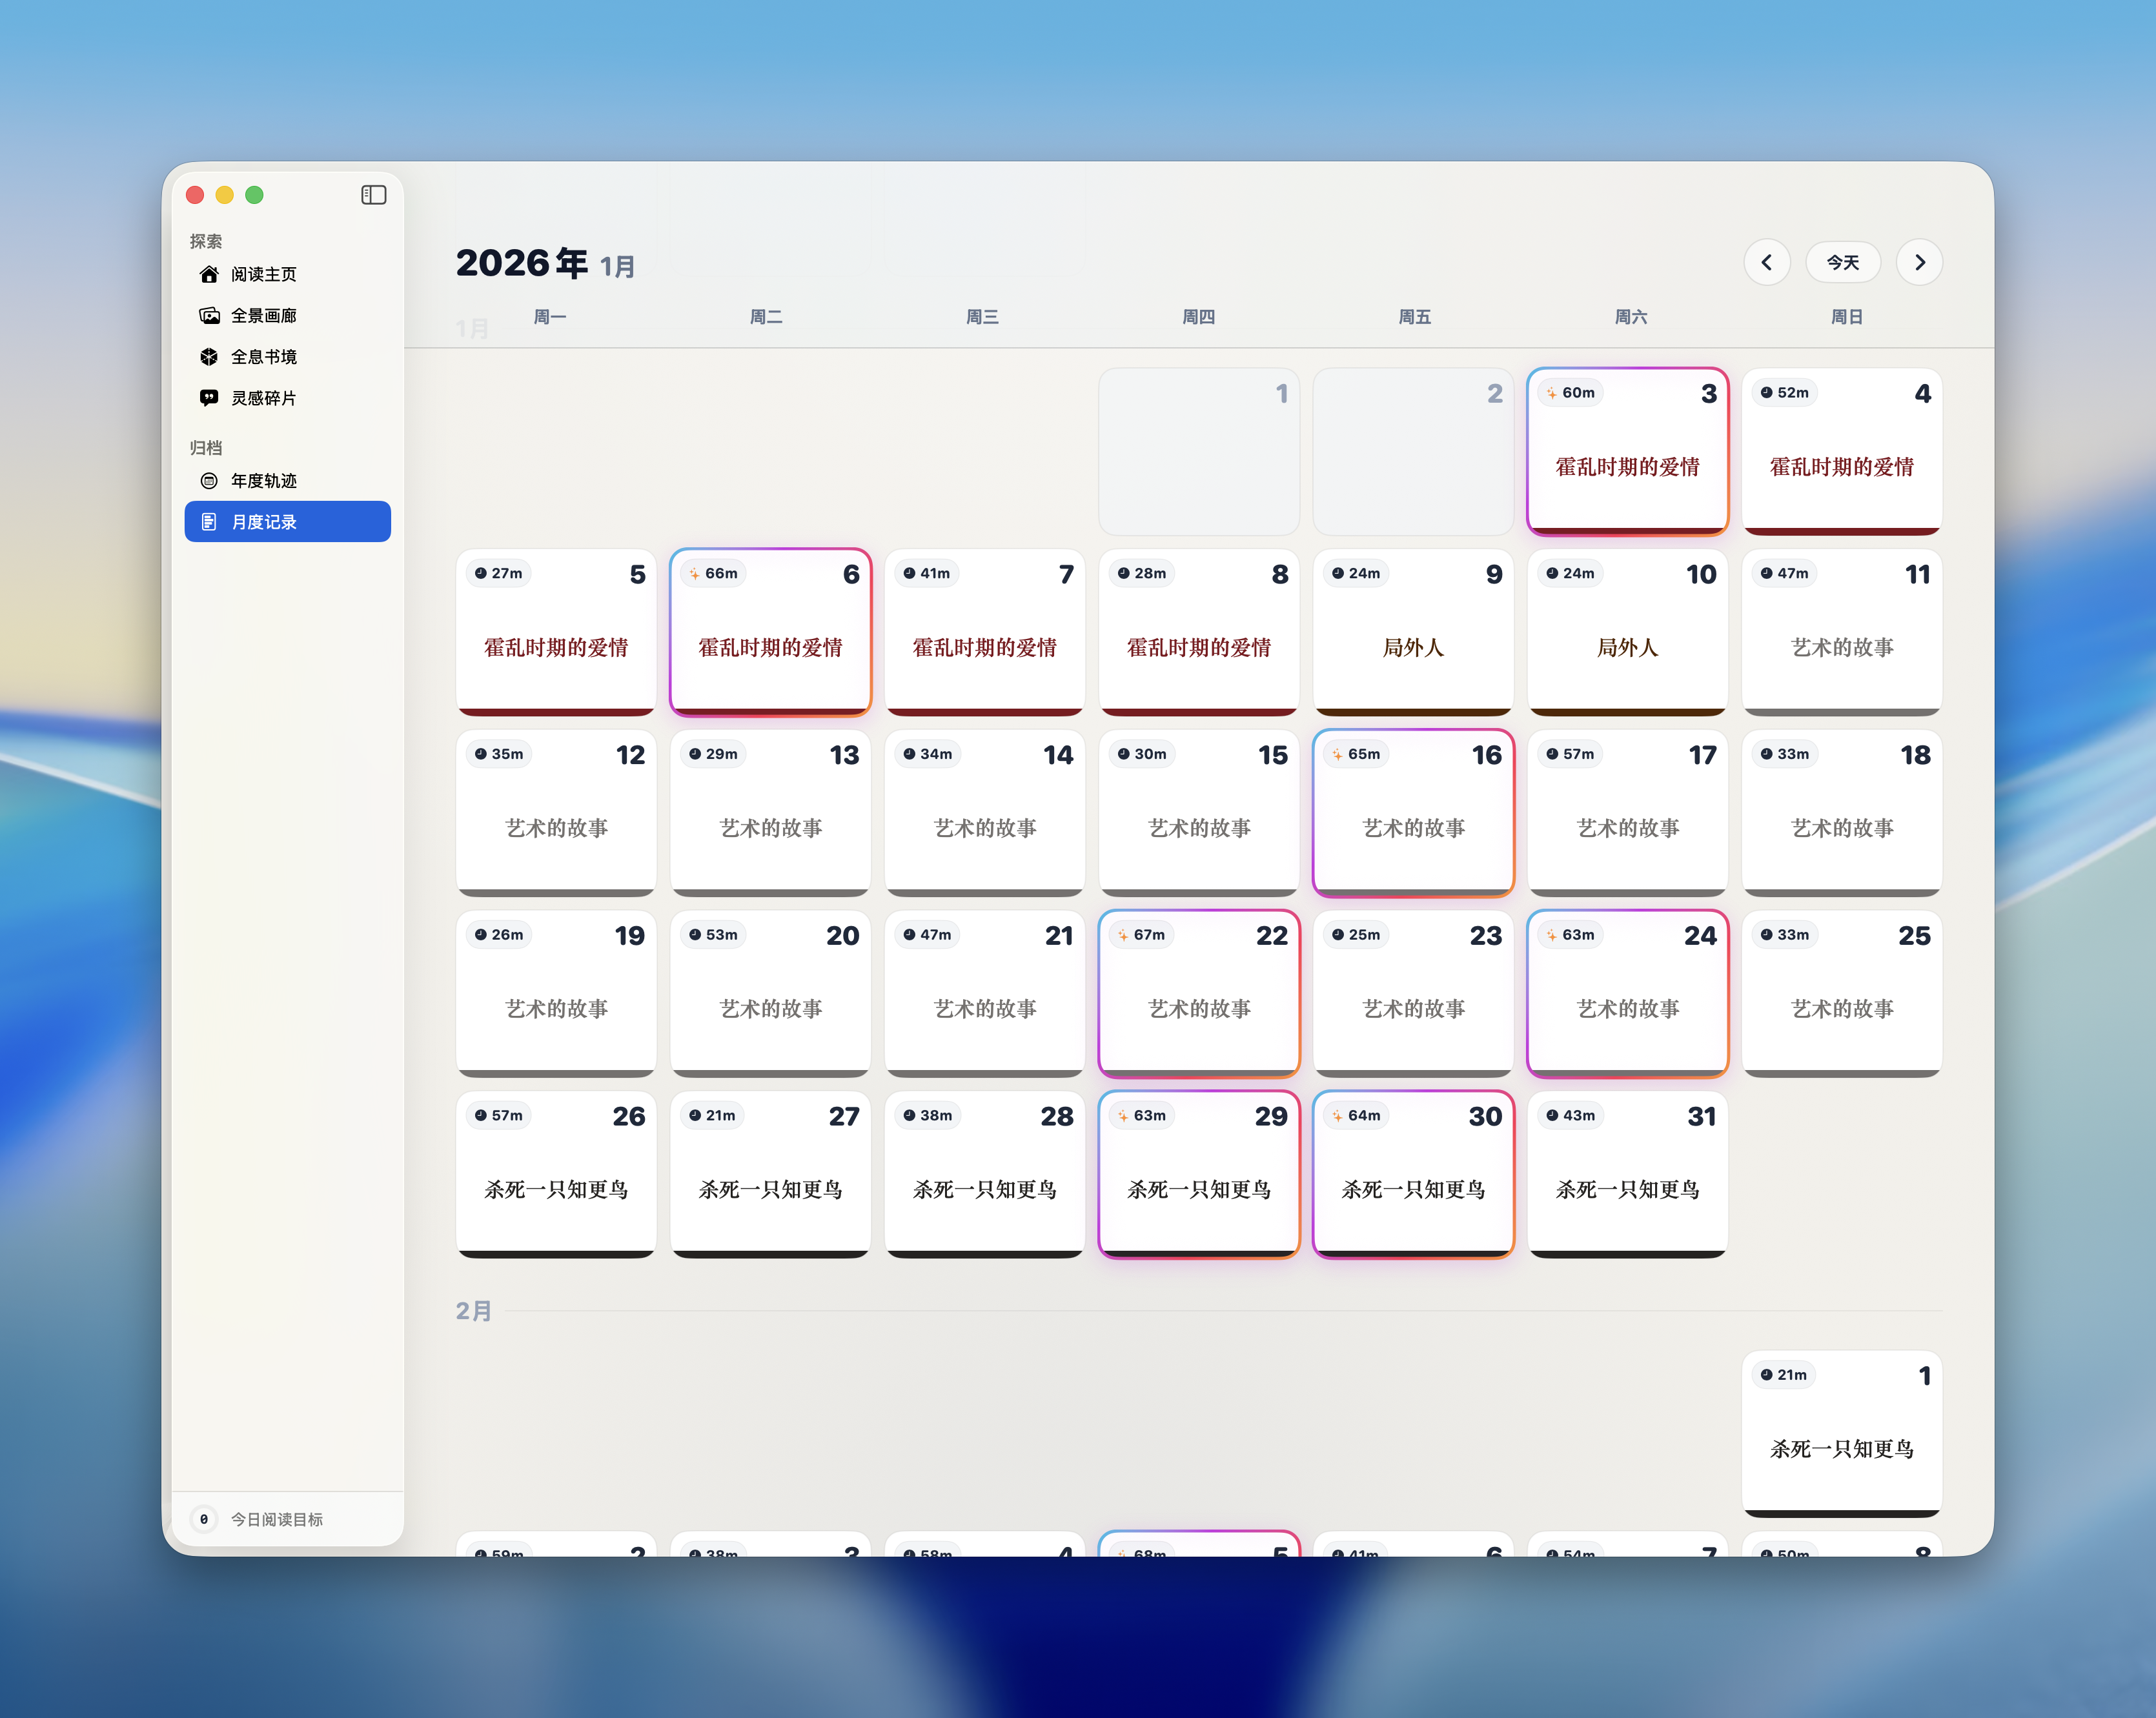This screenshot has height=1718, width=2156.
Task: Switch to 年度轨迹 archive view
Action: tap(288, 481)
